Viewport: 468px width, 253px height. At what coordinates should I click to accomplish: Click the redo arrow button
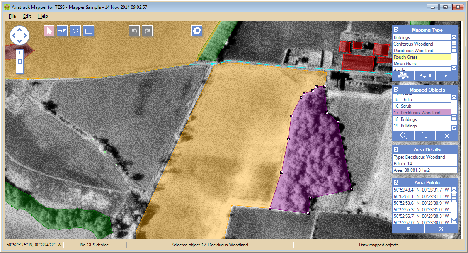click(147, 31)
